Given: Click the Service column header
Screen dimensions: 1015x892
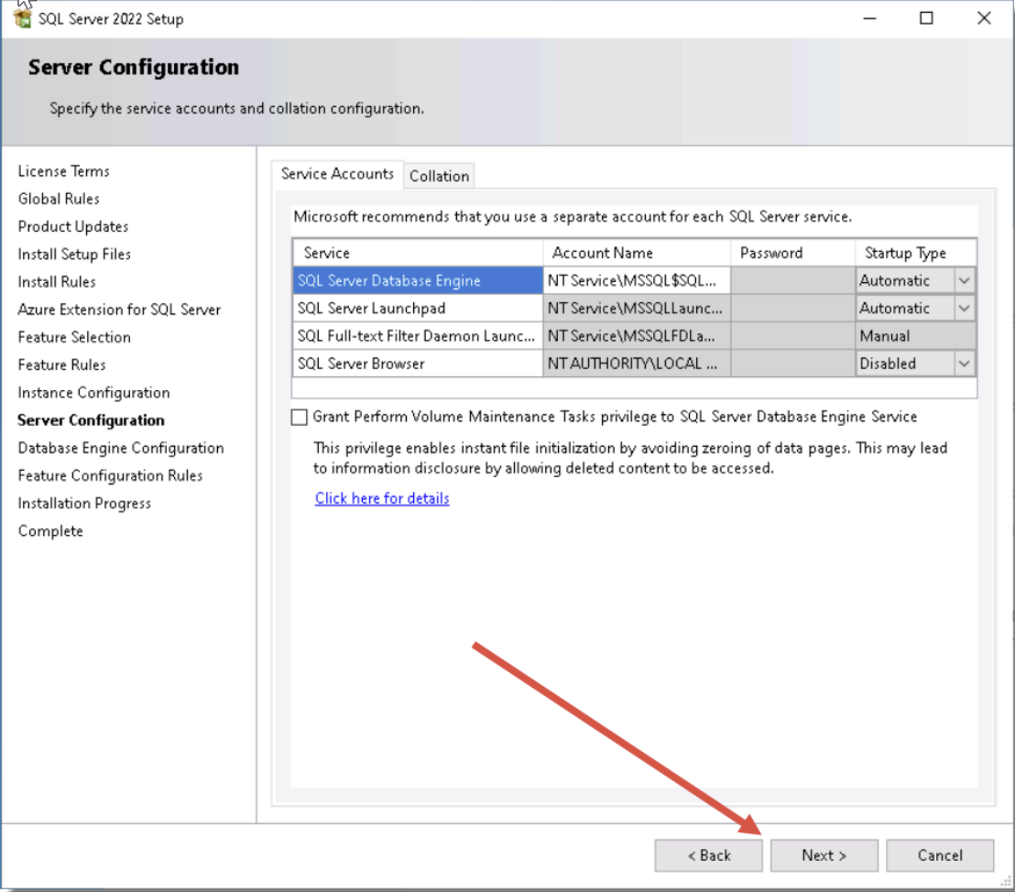Looking at the screenshot, I should pyautogui.click(x=418, y=253).
